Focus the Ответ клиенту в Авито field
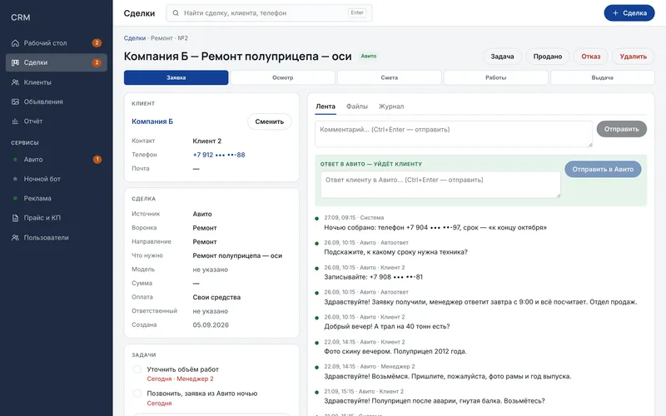The height and width of the screenshot is (416, 666). coord(440,185)
